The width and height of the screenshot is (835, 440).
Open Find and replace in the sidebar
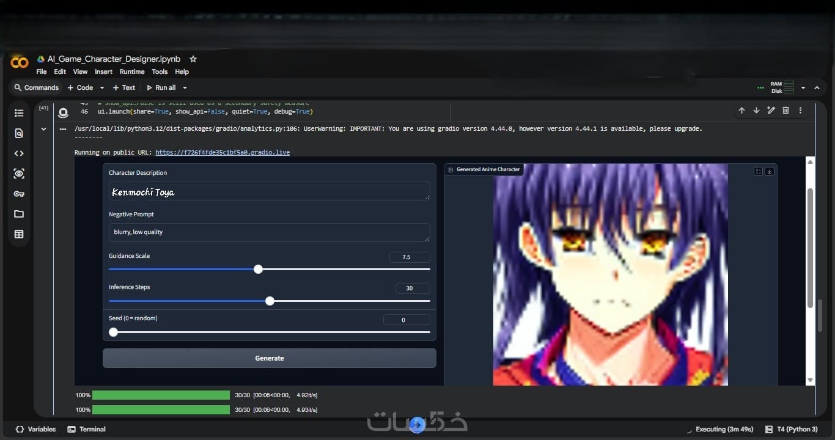tap(19, 133)
